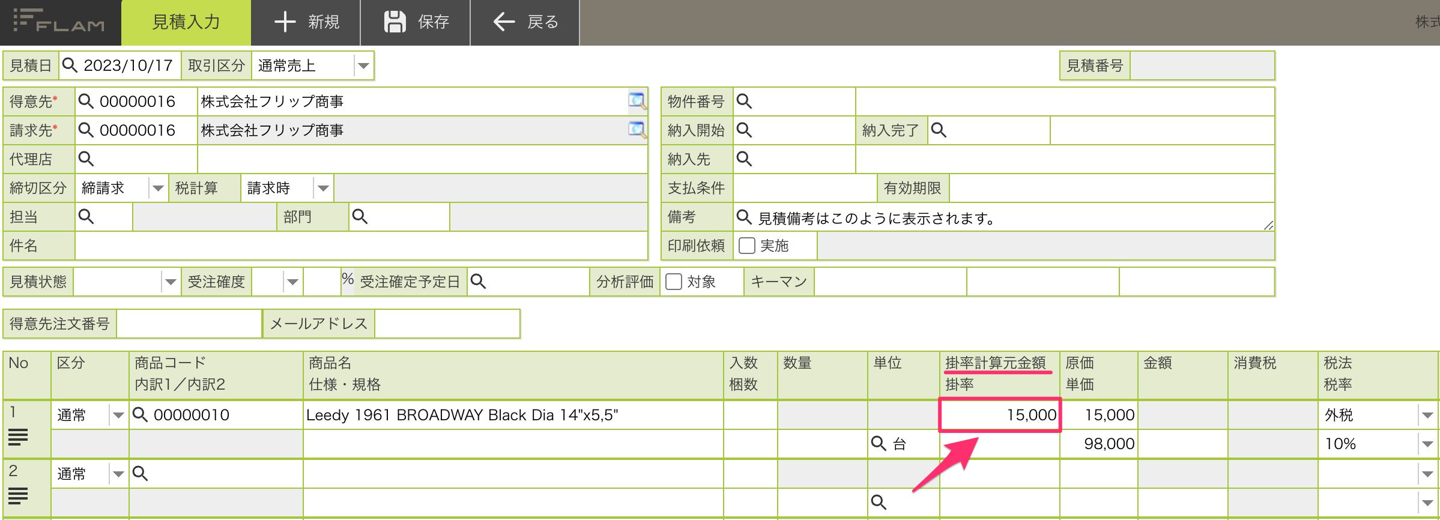
Task: Expand row 1 外税 tax method dropdown
Action: point(1427,416)
